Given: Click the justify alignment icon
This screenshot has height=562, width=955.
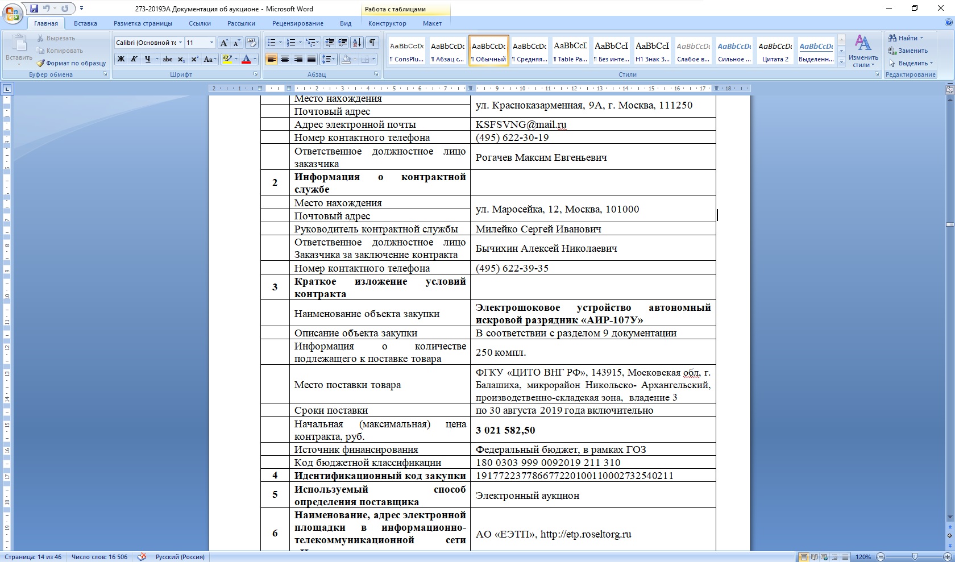Looking at the screenshot, I should pos(312,59).
